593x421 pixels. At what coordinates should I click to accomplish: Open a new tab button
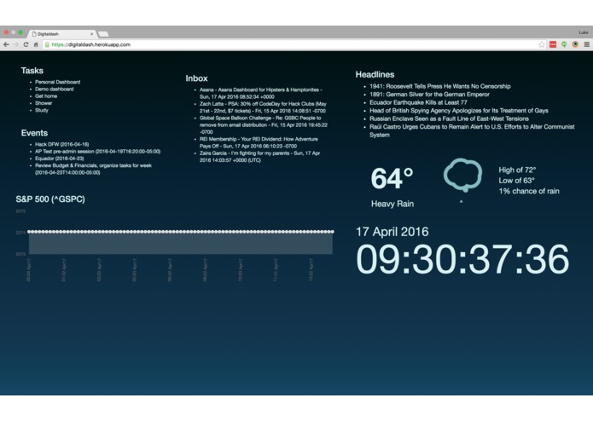tap(103, 34)
